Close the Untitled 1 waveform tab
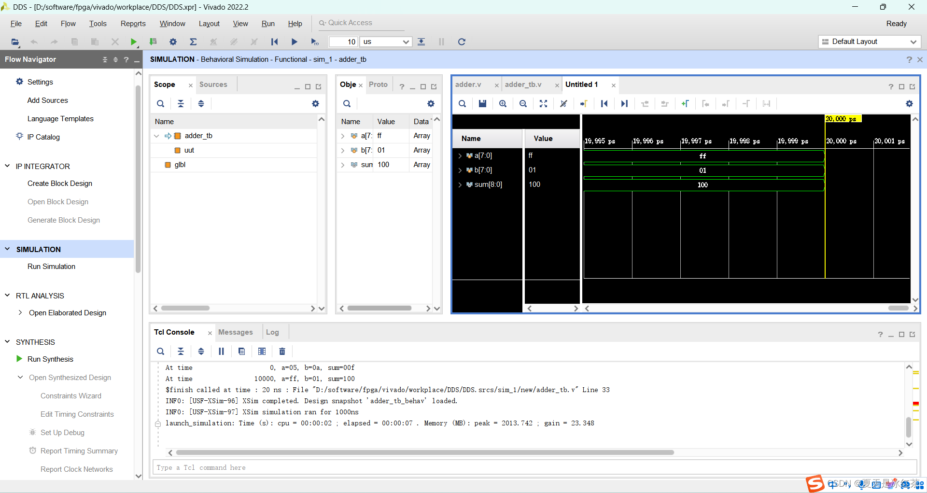 point(614,85)
